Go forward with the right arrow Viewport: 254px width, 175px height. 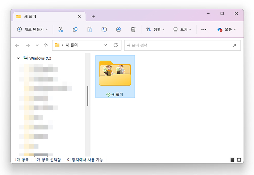28,45
